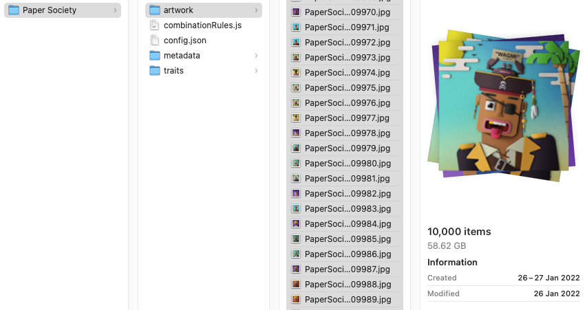The height and width of the screenshot is (310, 587).
Task: Select the combinationRules.js file icon
Action: pos(154,25)
